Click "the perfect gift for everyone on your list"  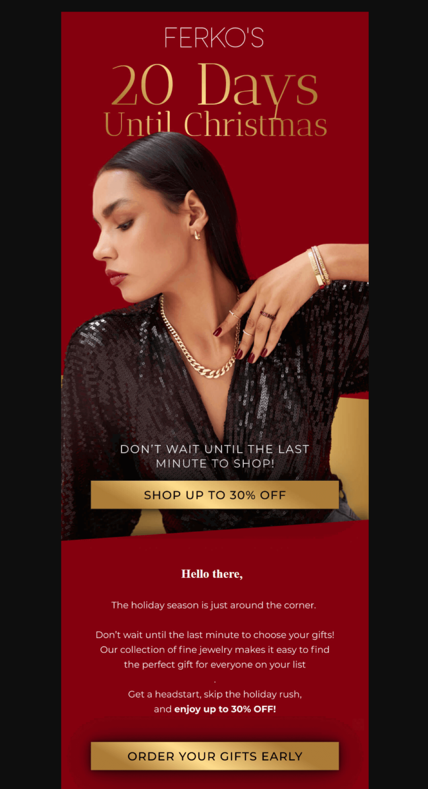(x=215, y=664)
